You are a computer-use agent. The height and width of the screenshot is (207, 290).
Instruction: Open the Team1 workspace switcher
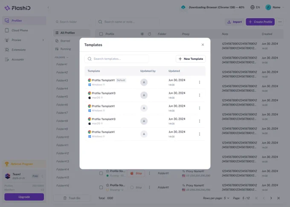coord(24,176)
